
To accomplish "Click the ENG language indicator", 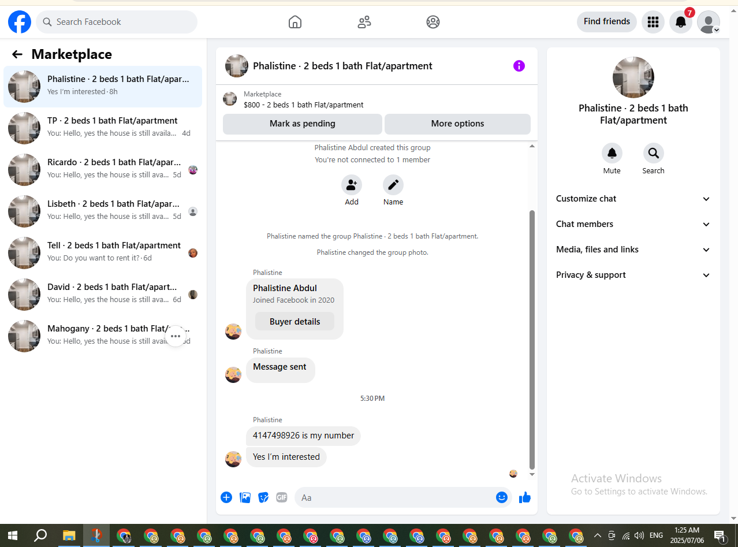I will pos(657,535).
